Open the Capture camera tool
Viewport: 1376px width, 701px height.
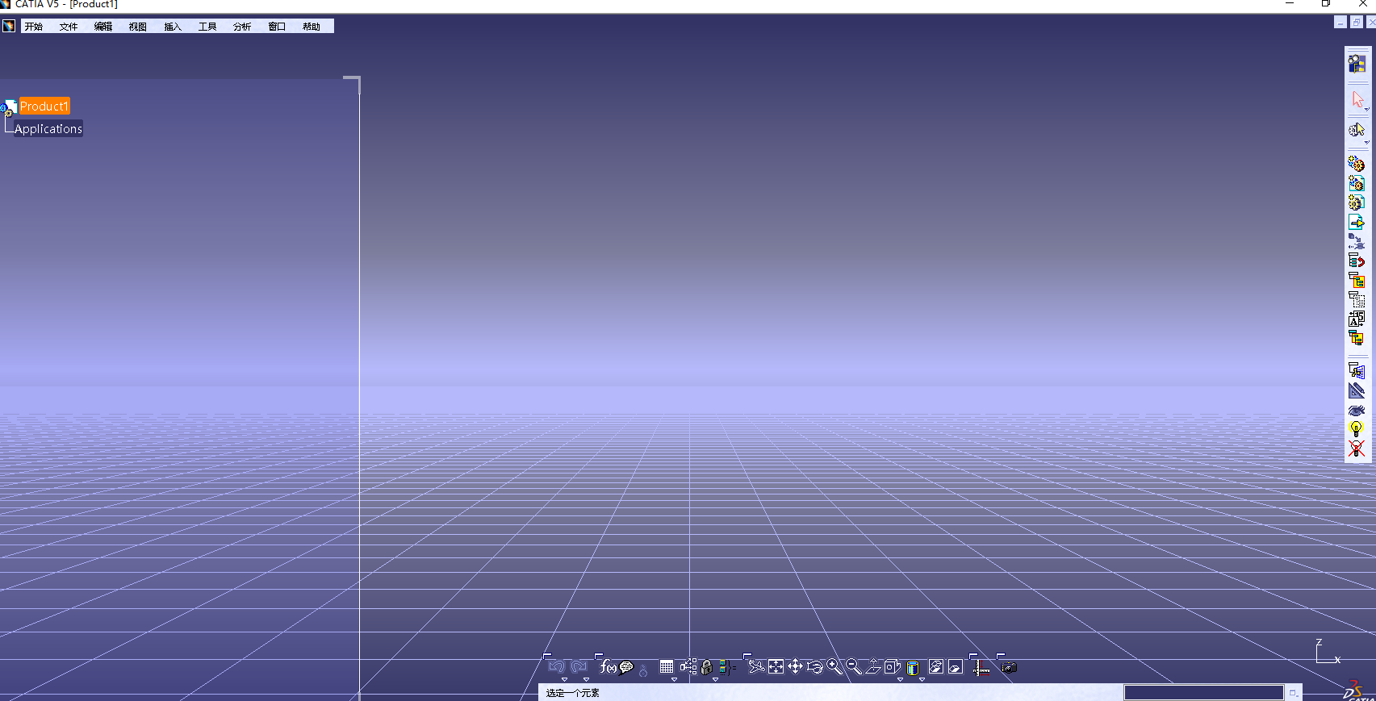1008,667
